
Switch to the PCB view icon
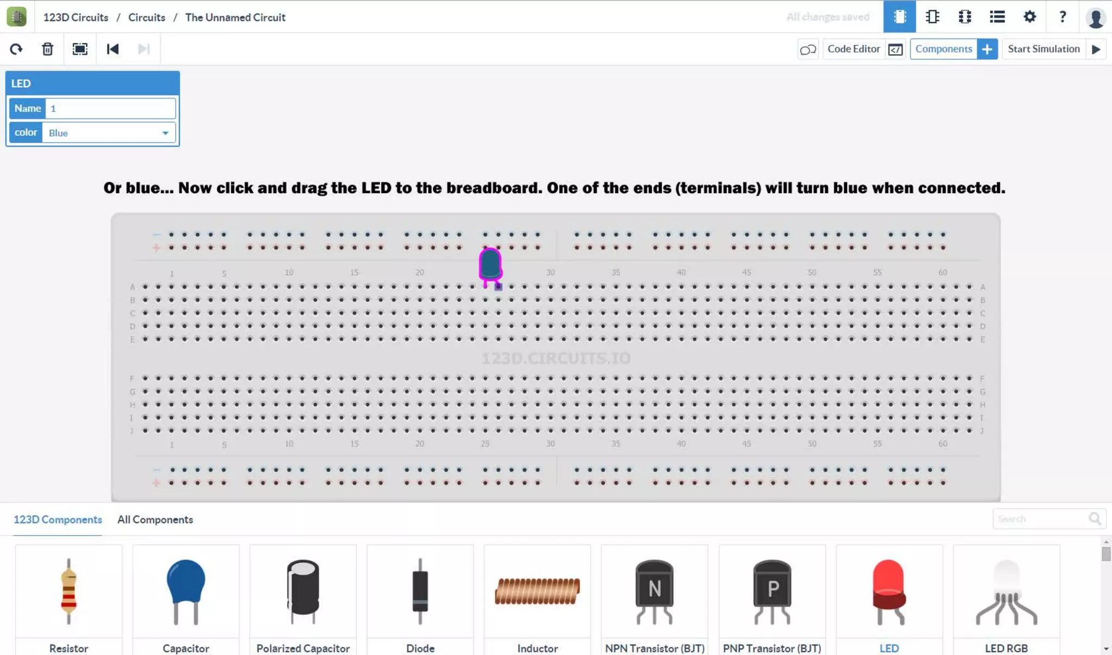(965, 17)
